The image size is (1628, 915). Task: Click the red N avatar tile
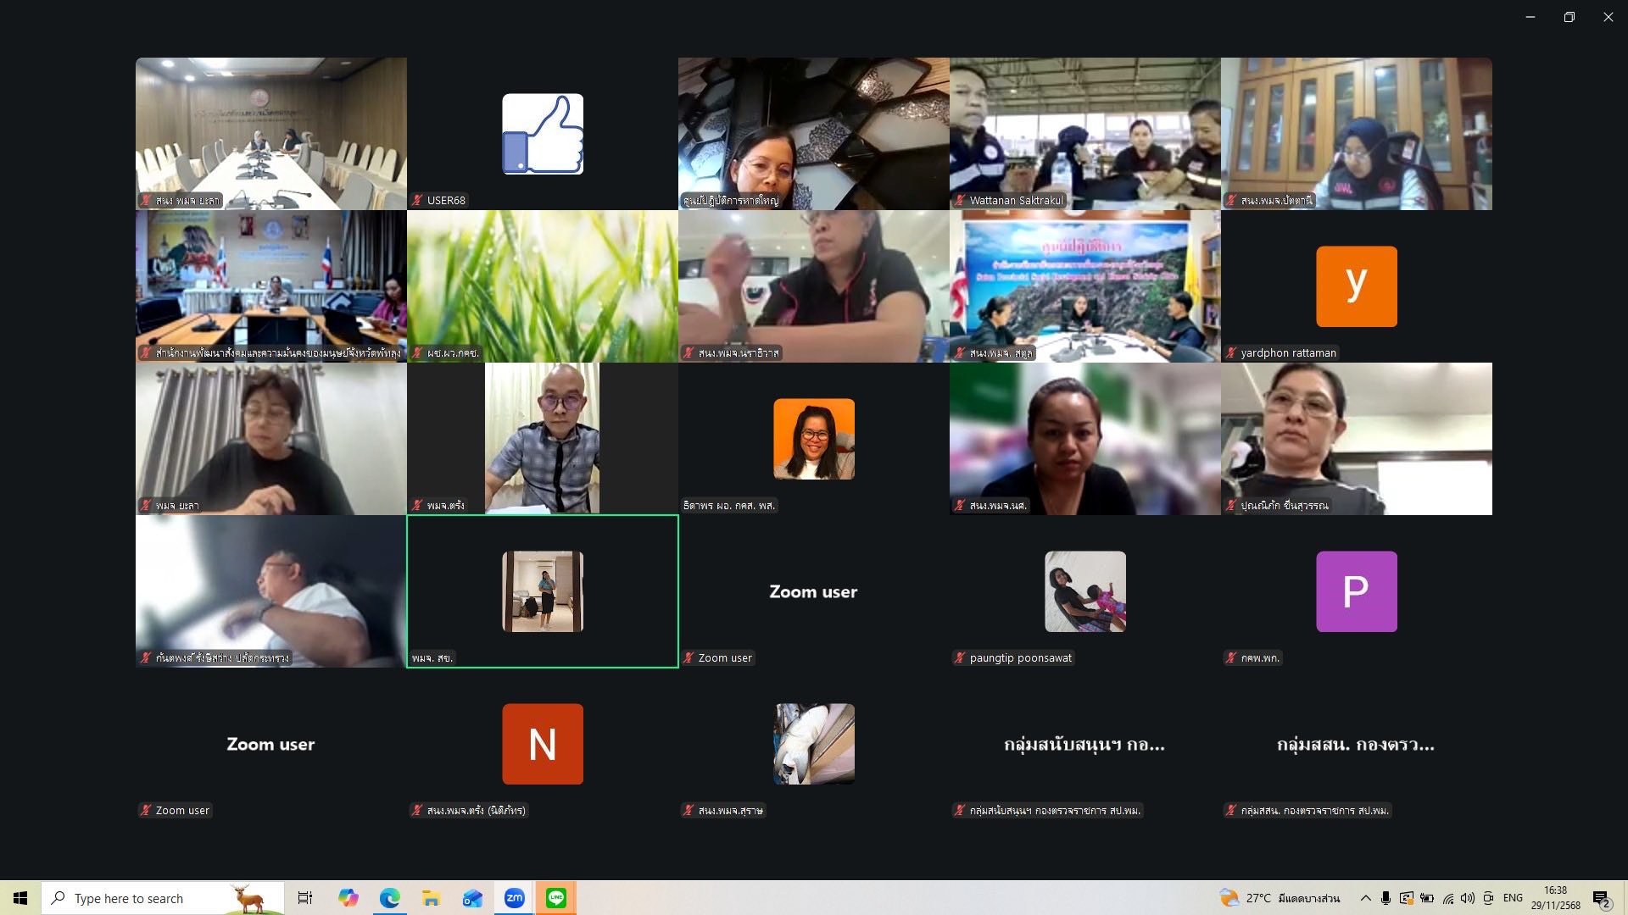tap(543, 744)
